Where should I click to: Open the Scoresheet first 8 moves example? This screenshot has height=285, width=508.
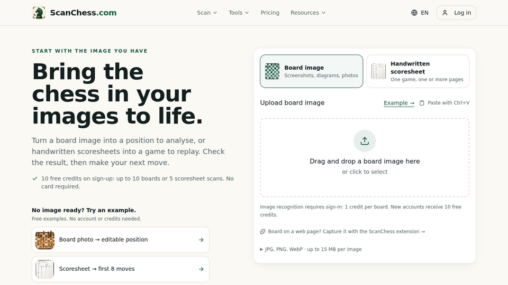pos(121,269)
